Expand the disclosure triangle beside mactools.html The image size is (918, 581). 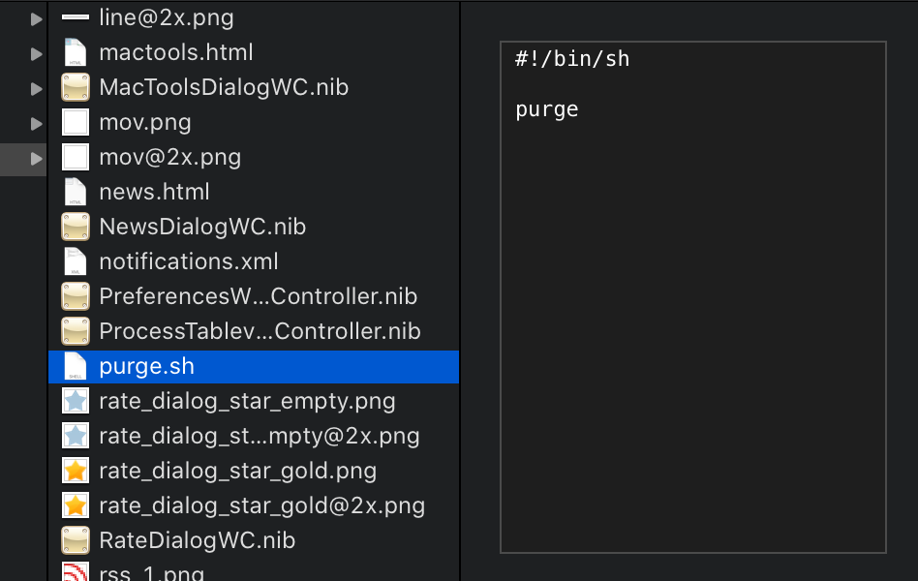pos(36,54)
